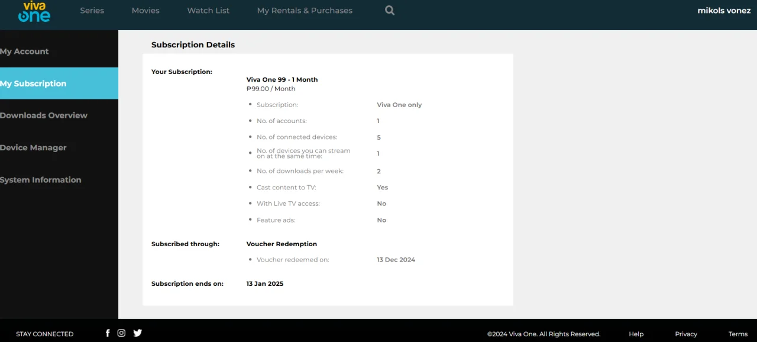This screenshot has width=757, height=342.
Task: Open the search magnifier icon
Action: point(390,10)
